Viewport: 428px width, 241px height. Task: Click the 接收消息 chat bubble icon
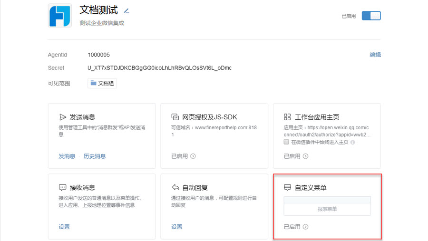62,187
